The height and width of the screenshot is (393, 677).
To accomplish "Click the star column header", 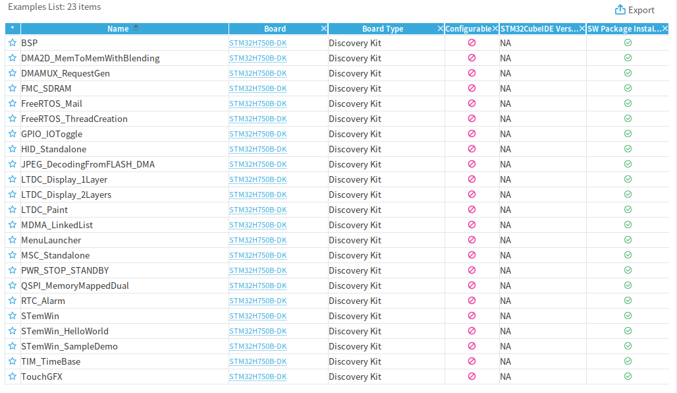I will point(13,28).
